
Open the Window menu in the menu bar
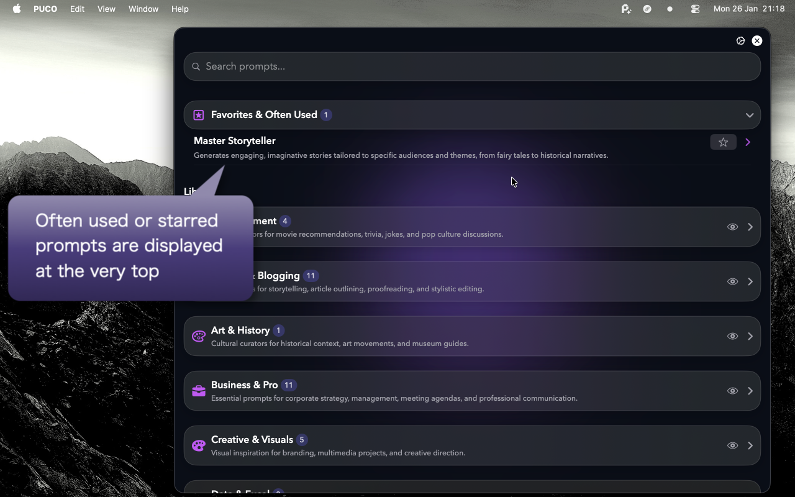pyautogui.click(x=143, y=9)
